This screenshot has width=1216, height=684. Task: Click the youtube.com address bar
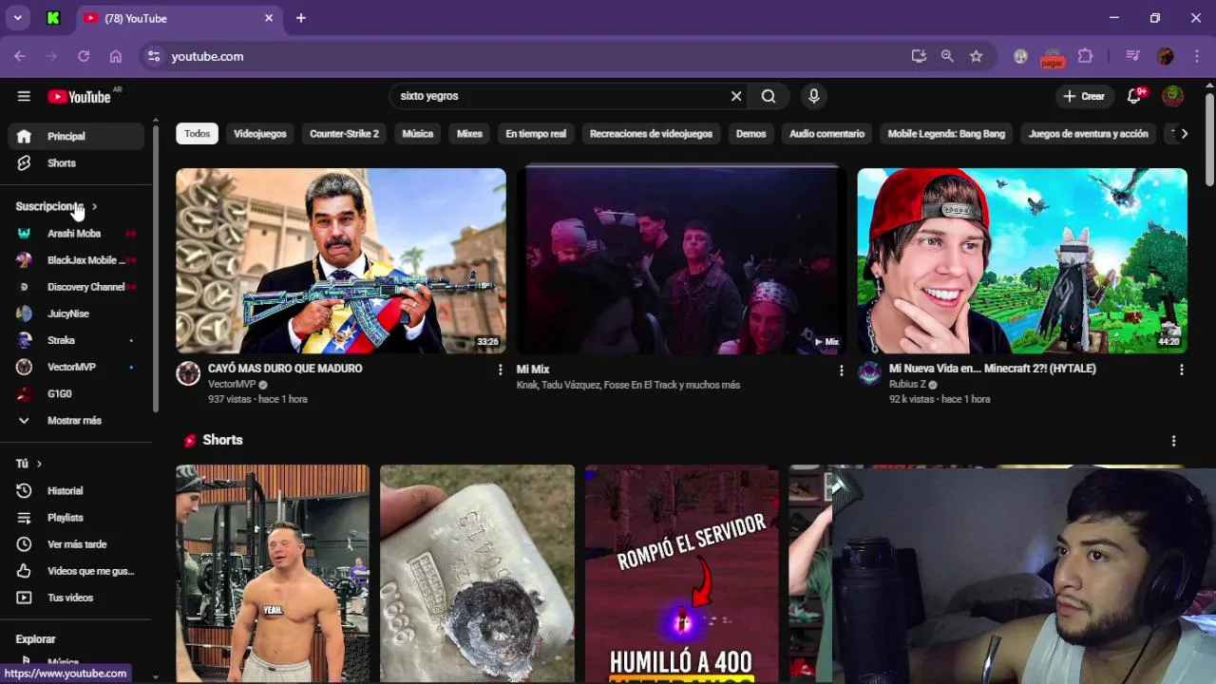522,56
